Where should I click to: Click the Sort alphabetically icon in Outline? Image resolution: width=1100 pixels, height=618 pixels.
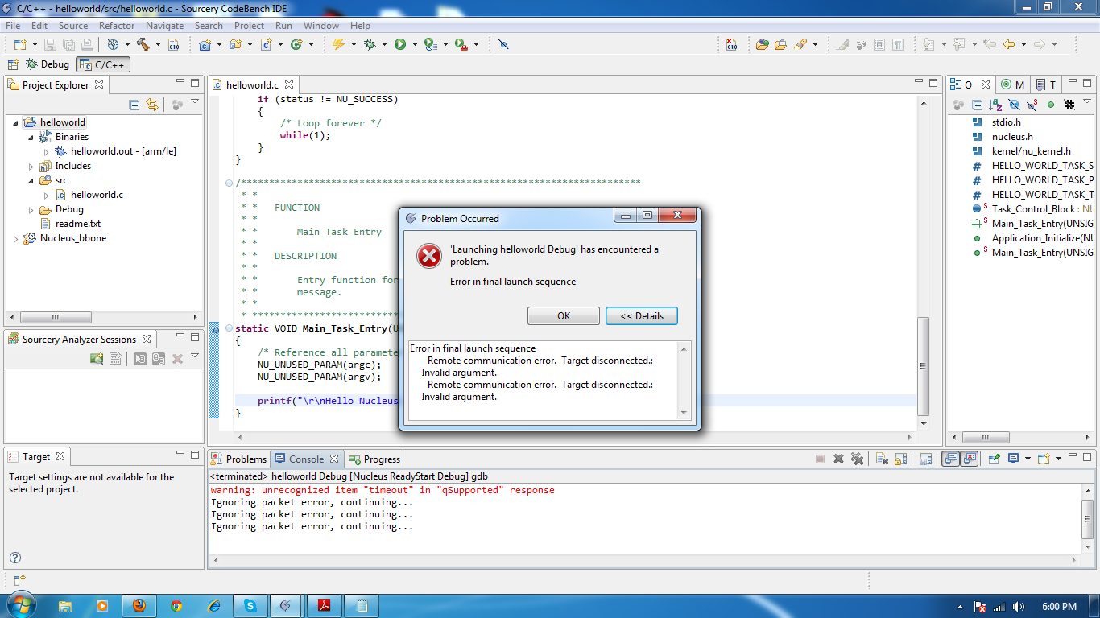coord(995,105)
